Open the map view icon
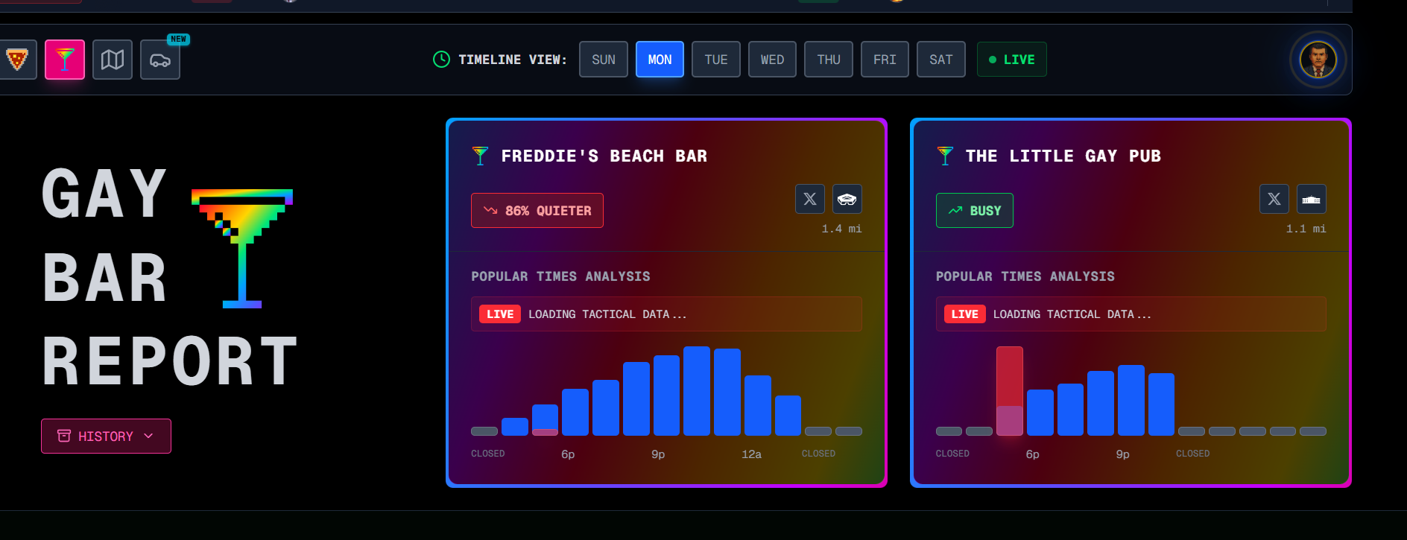This screenshot has height=540, width=1407. click(x=113, y=60)
